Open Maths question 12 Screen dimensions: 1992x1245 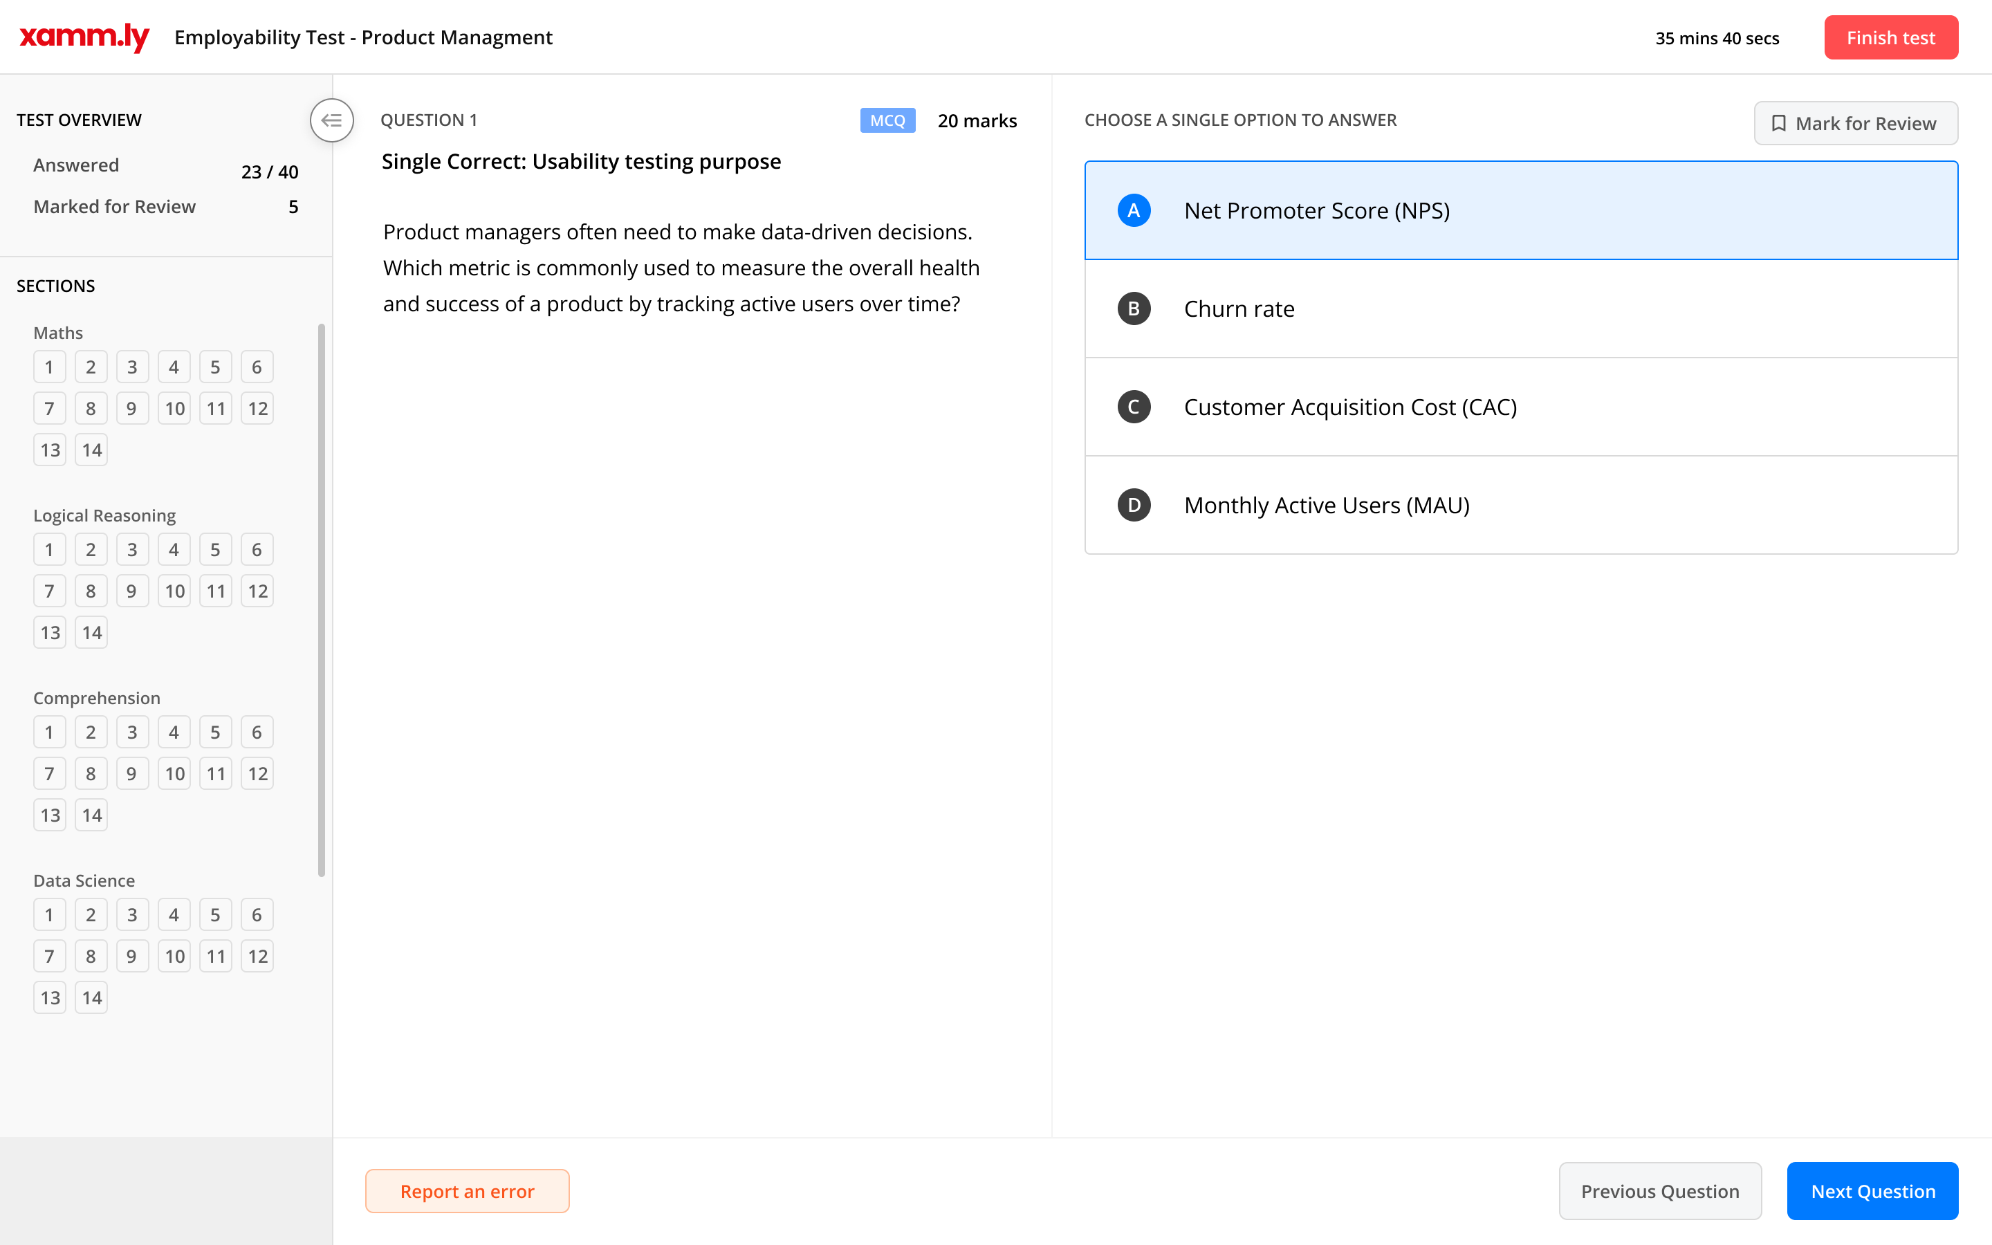(x=257, y=408)
